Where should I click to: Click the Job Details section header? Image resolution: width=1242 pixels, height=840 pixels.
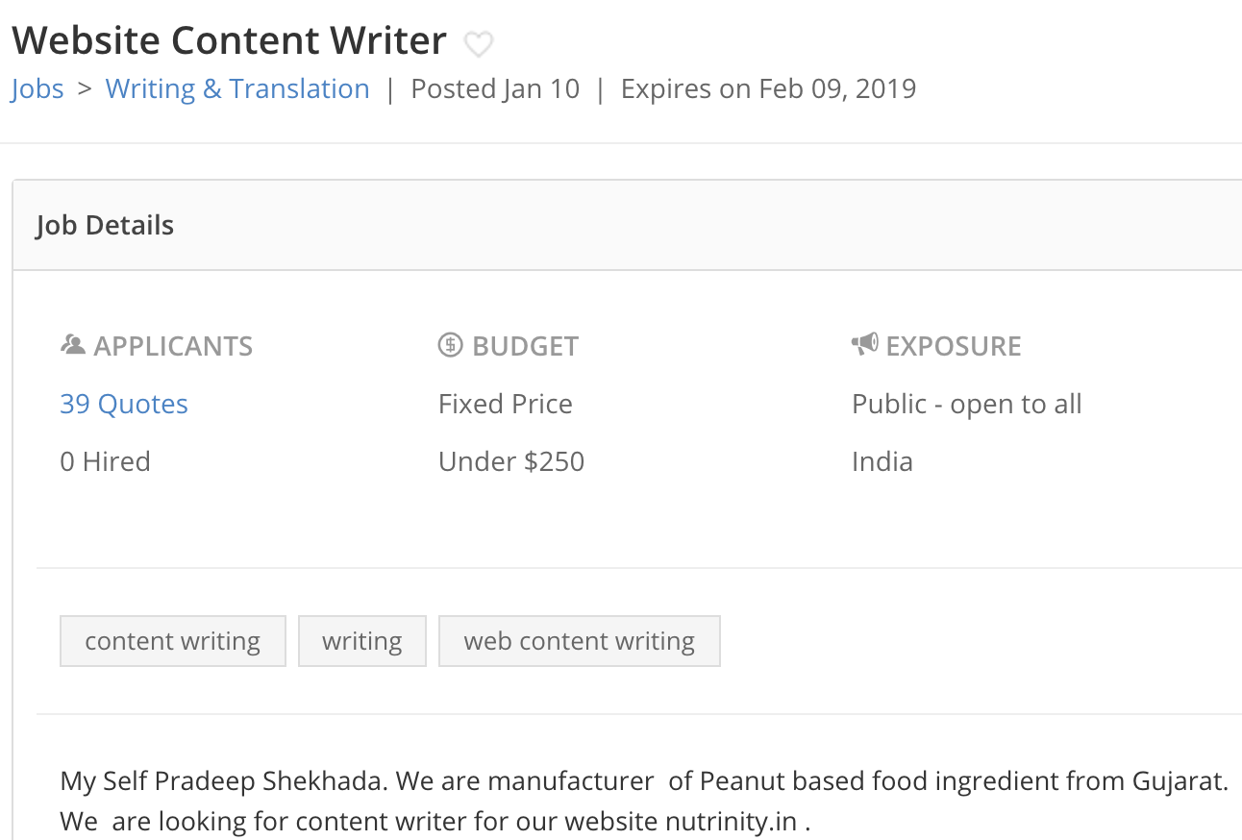point(106,224)
